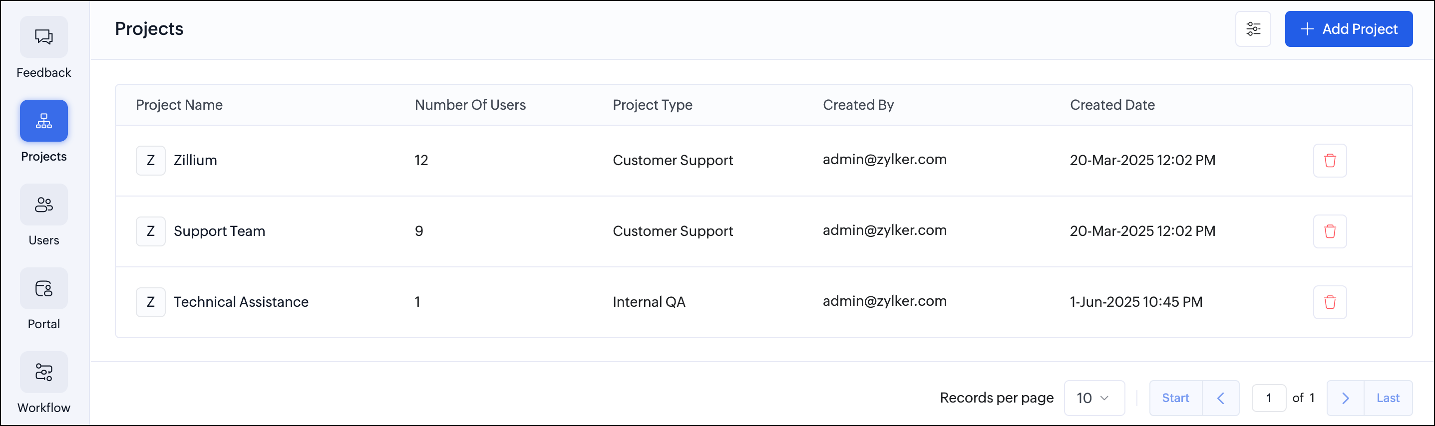Go to the Portal sidebar icon
The width and height of the screenshot is (1435, 426).
click(x=43, y=288)
